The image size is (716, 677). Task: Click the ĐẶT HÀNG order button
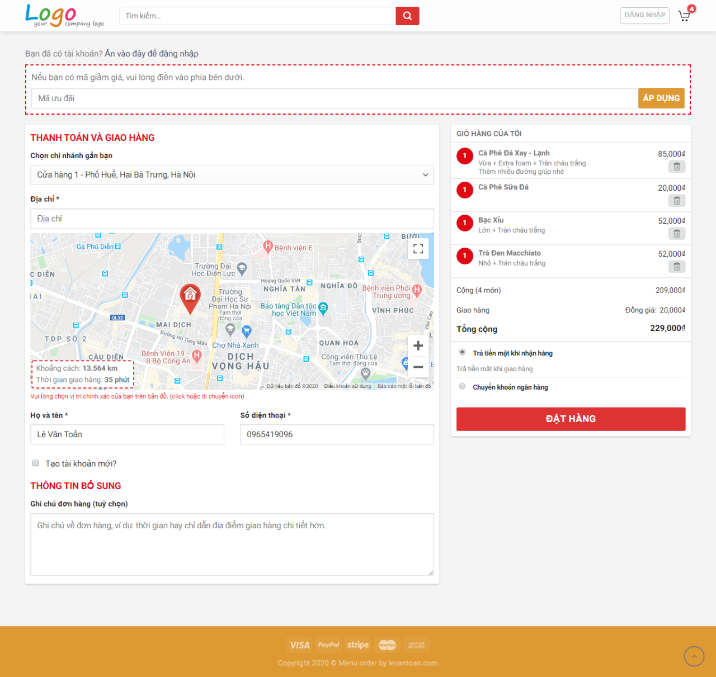pos(571,419)
